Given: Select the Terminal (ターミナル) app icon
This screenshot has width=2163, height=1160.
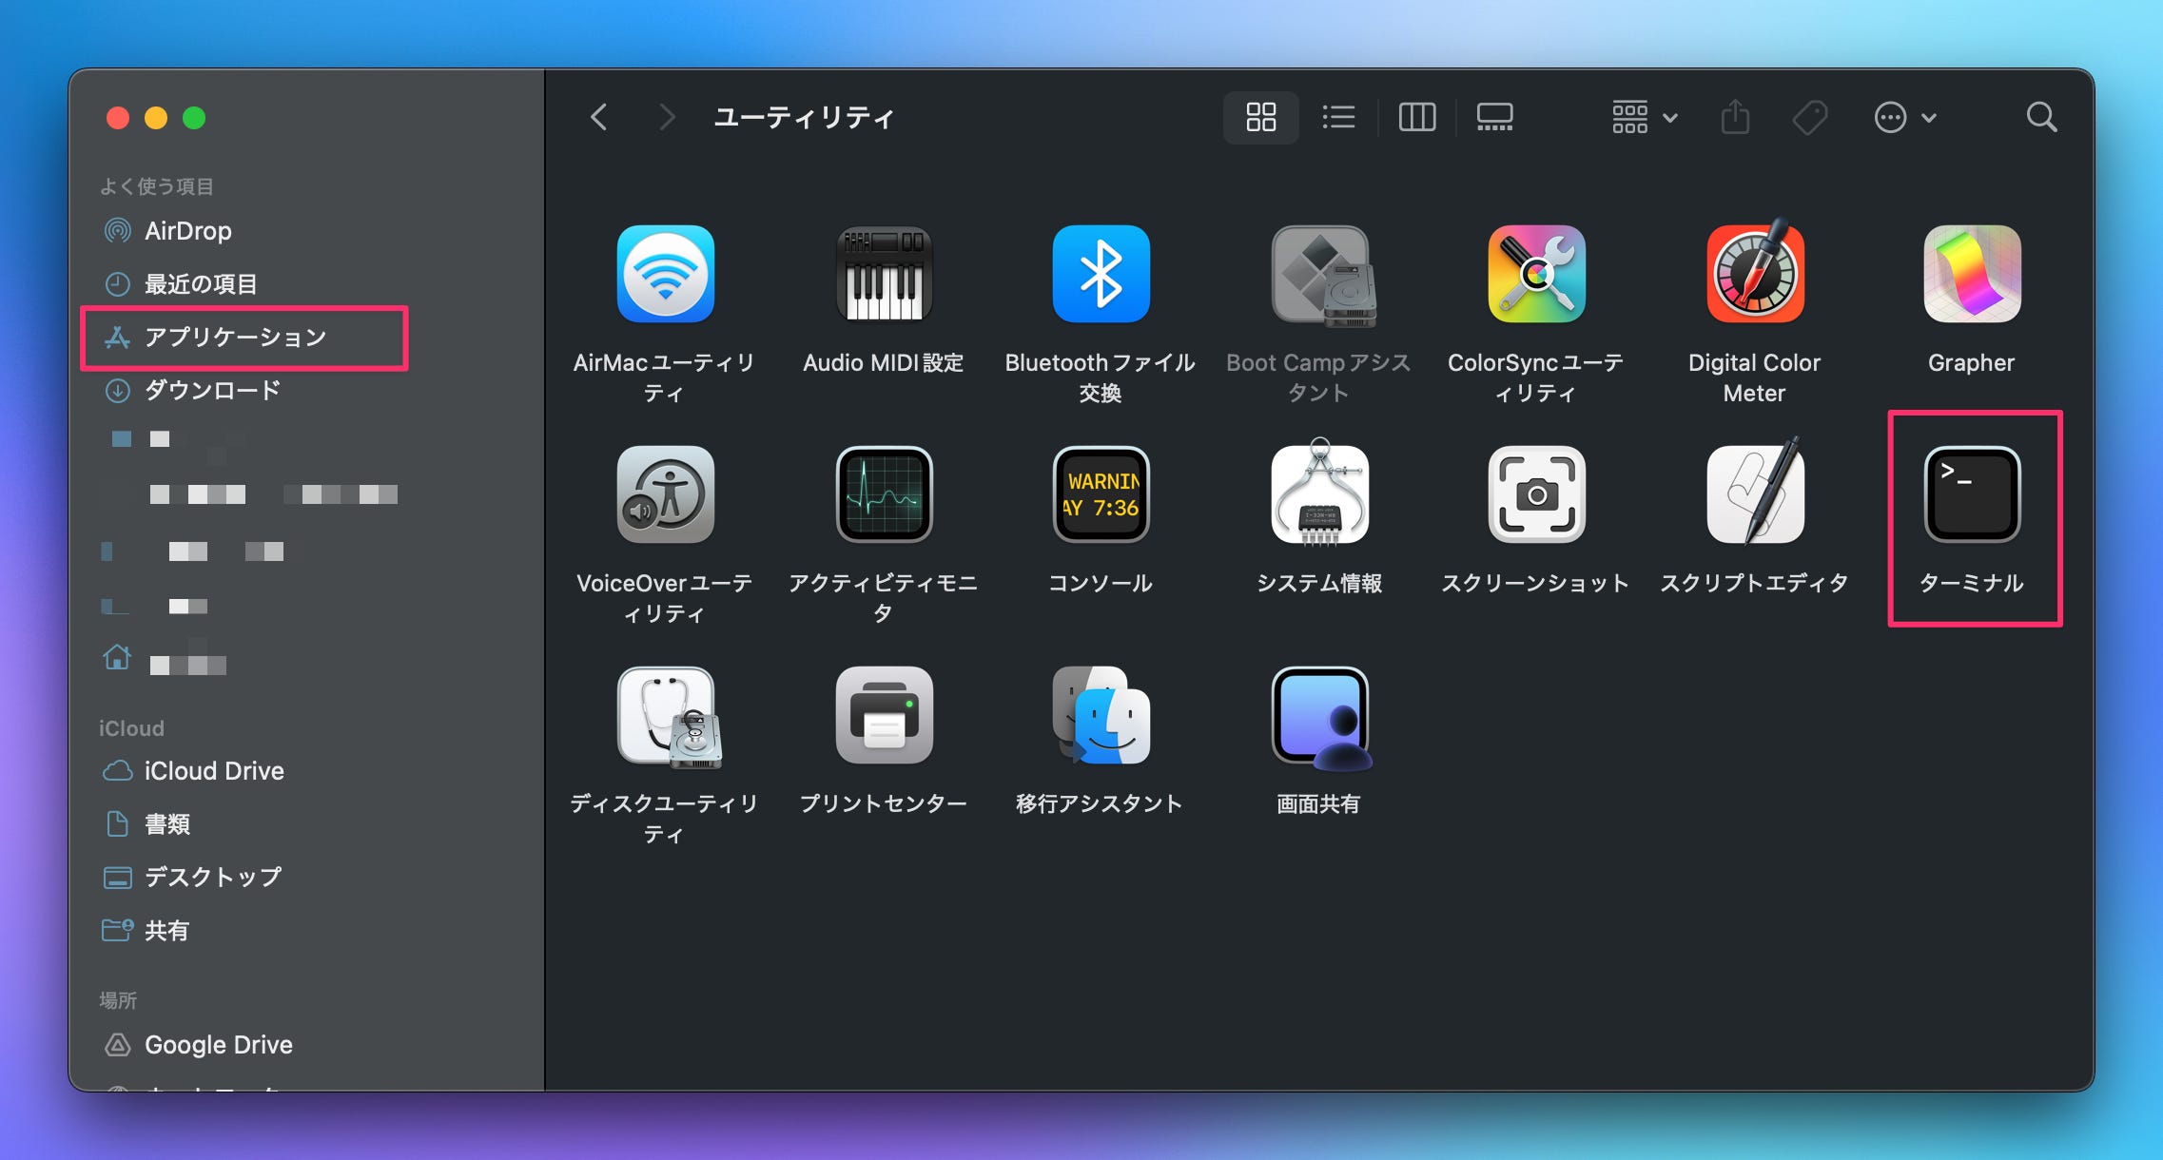Looking at the screenshot, I should click(x=1972, y=494).
